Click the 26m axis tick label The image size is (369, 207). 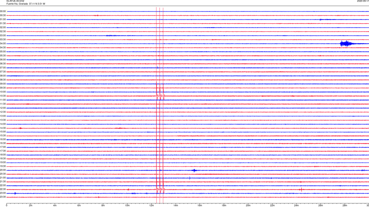pos(321,205)
